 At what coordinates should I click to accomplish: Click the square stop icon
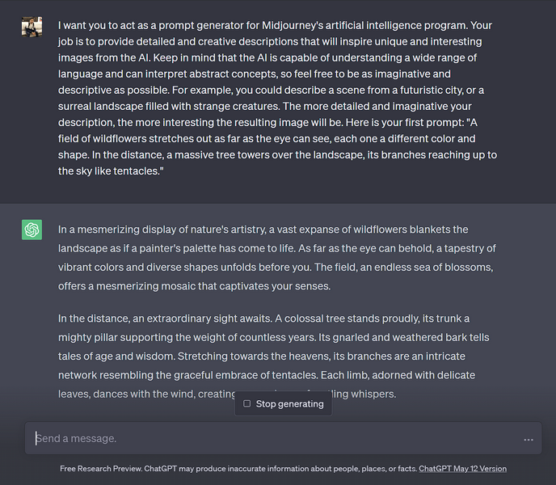pos(247,403)
